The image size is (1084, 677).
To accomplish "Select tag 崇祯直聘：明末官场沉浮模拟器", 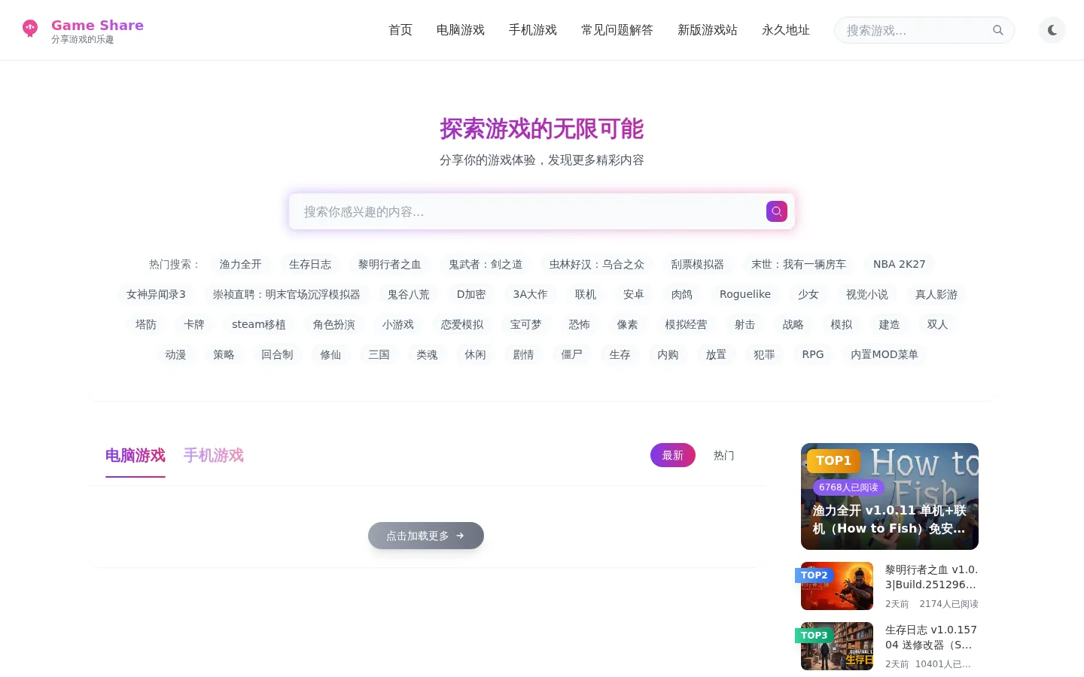I will click(287, 294).
